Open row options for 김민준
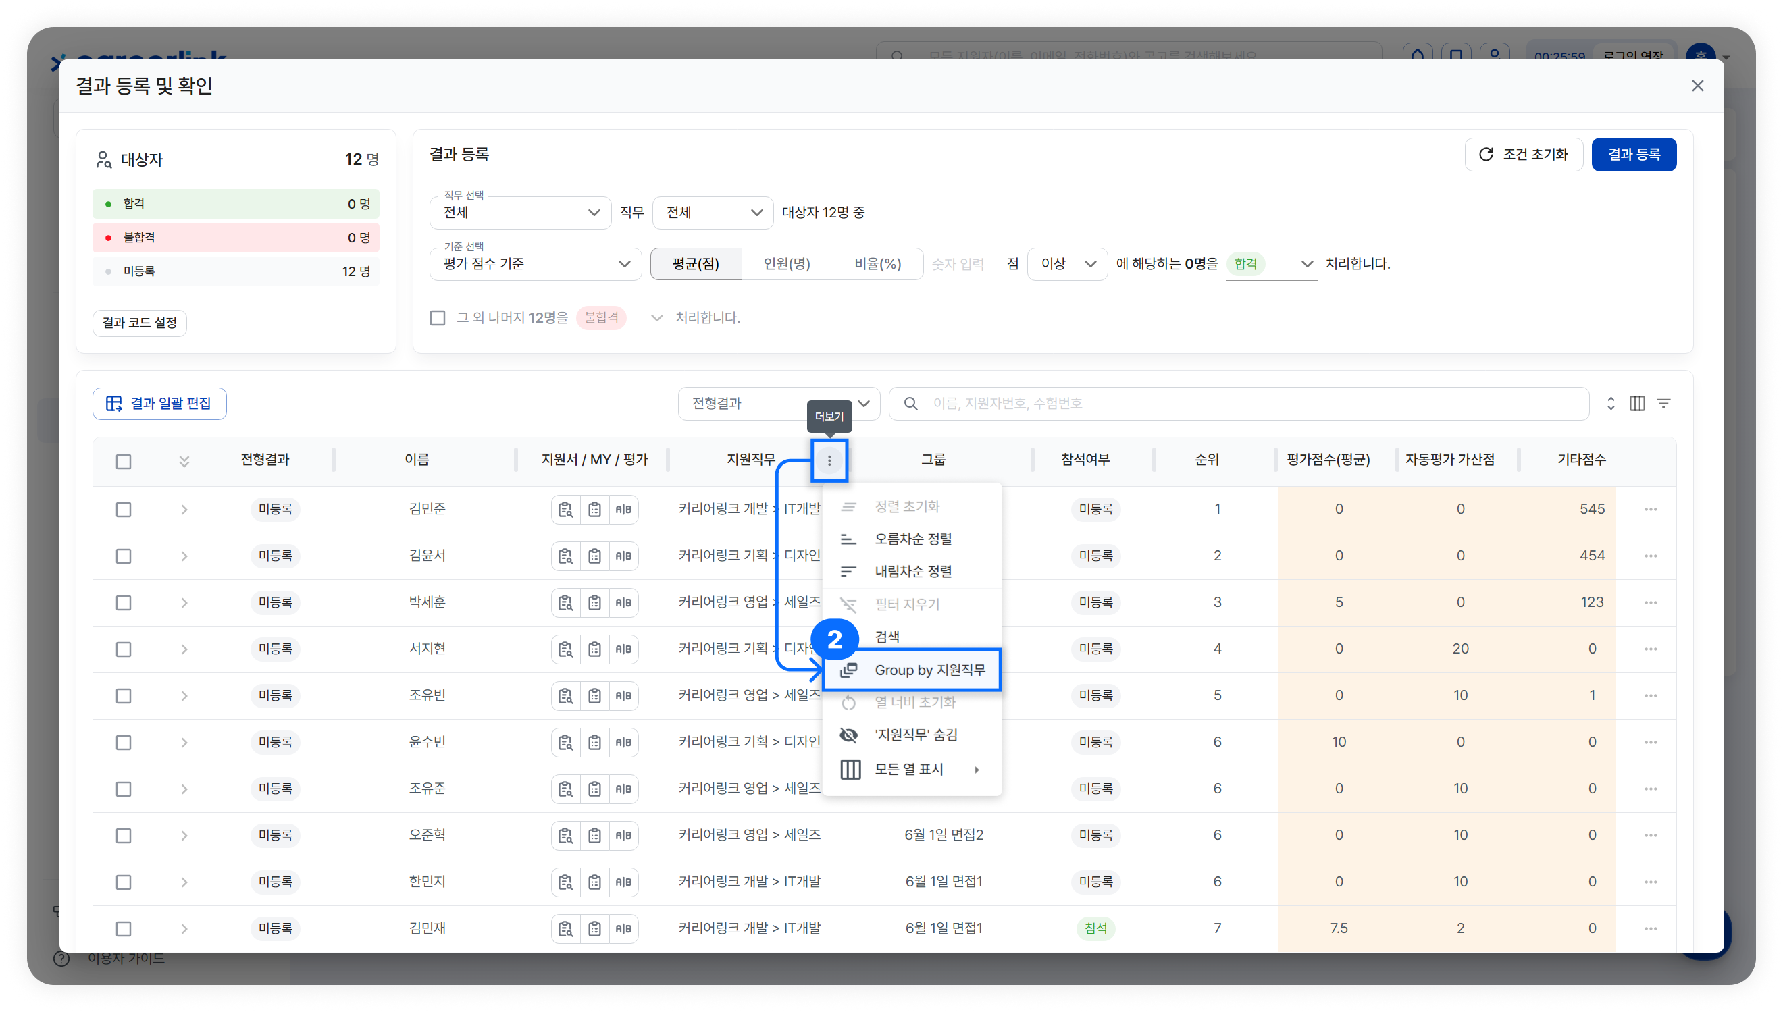1783x1012 pixels. 1651,510
